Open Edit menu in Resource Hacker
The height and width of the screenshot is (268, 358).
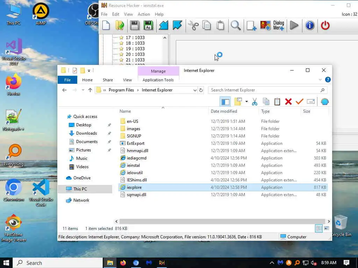[x=115, y=14]
